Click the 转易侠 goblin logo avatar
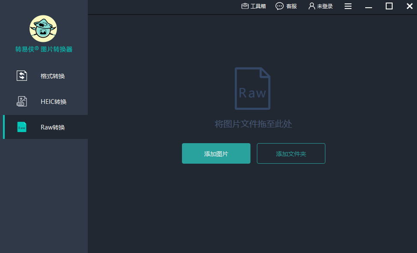Screen dimensions: 417x253 point(43,29)
